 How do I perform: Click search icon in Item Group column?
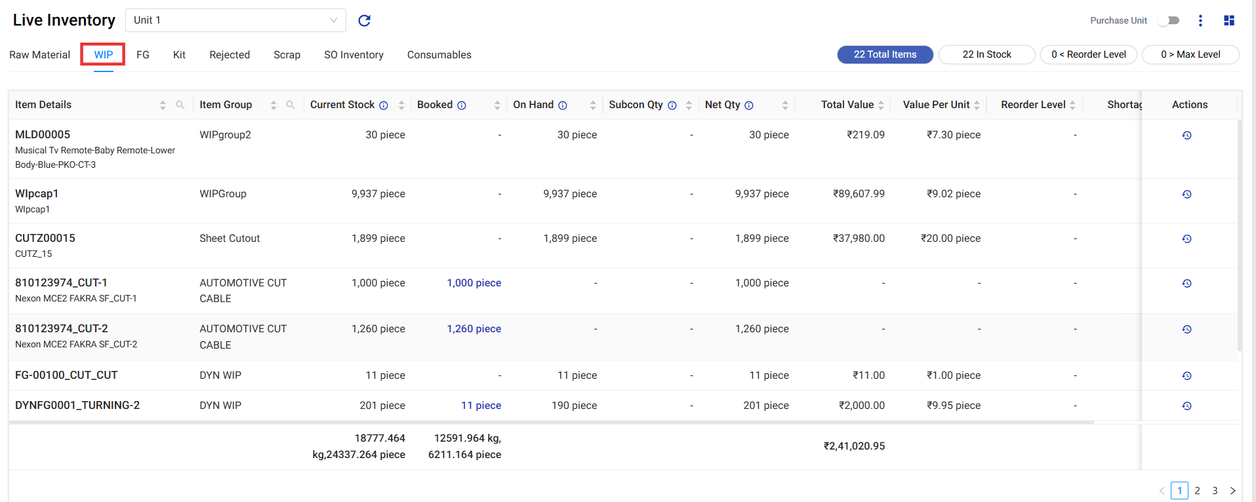[x=291, y=105]
